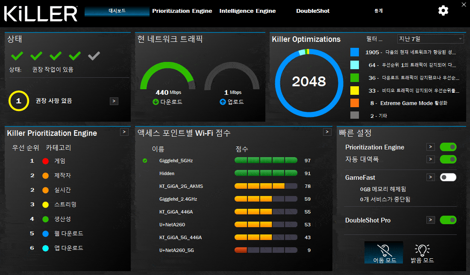
Task: Click the yellow recommendation count circle
Action: click(18, 101)
